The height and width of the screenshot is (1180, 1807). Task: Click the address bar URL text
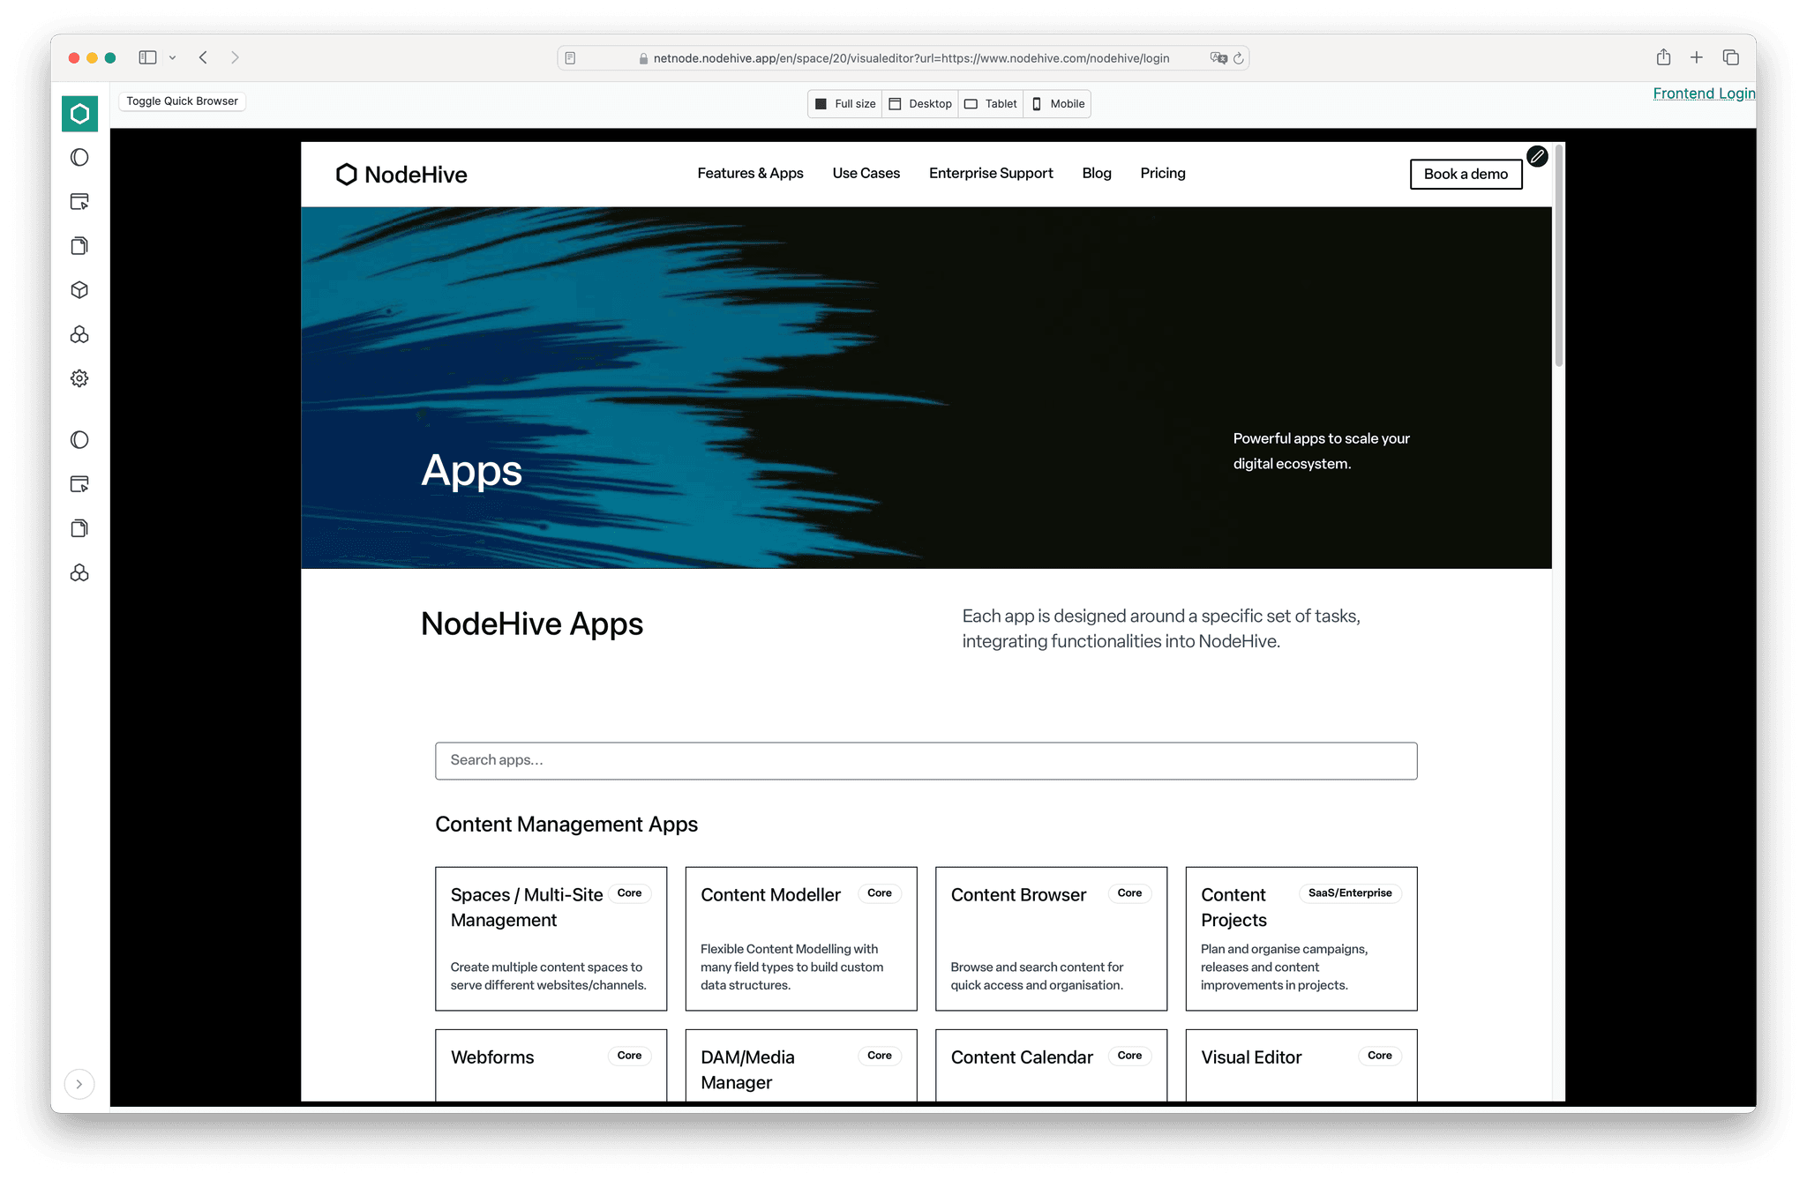pyautogui.click(x=911, y=58)
